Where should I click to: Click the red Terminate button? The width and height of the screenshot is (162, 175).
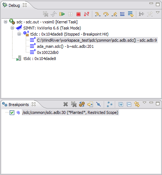tap(78, 14)
